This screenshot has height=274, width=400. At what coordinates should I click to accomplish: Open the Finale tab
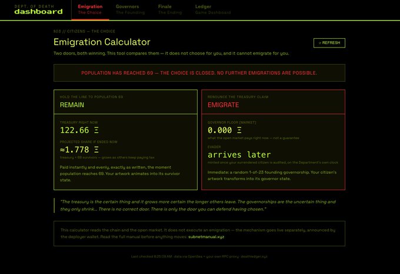(170, 9)
